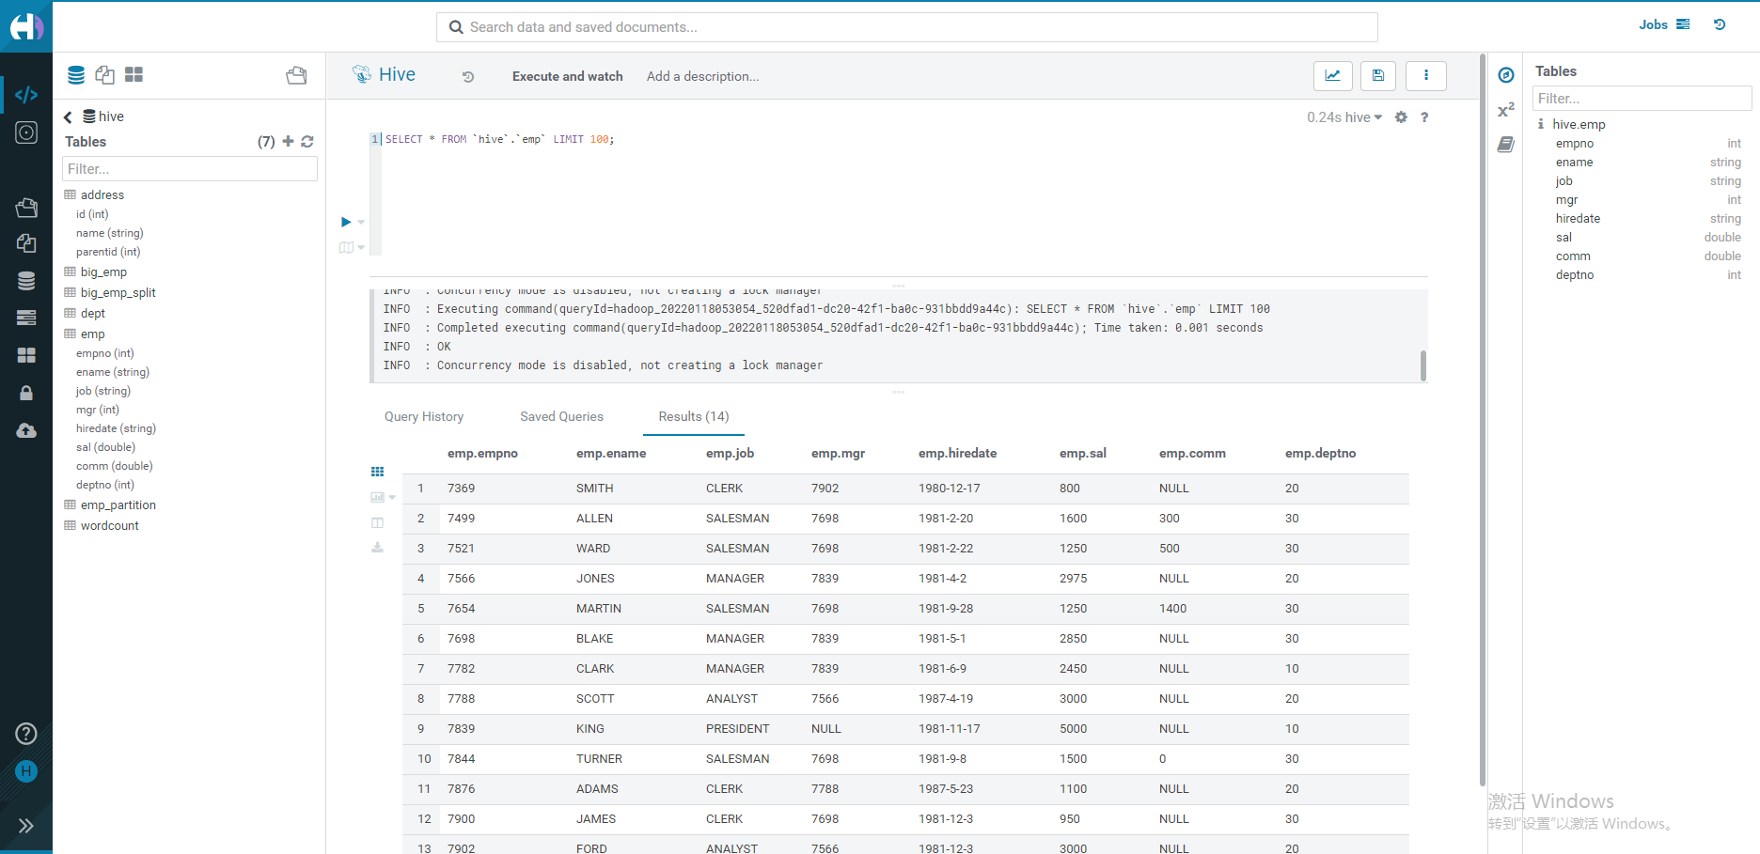
Task: Switch to the Results (14) tab
Action: point(694,416)
